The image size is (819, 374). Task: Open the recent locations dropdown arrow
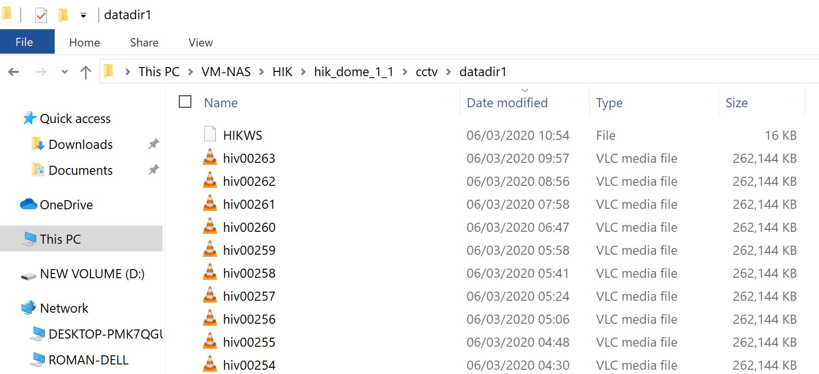point(65,72)
